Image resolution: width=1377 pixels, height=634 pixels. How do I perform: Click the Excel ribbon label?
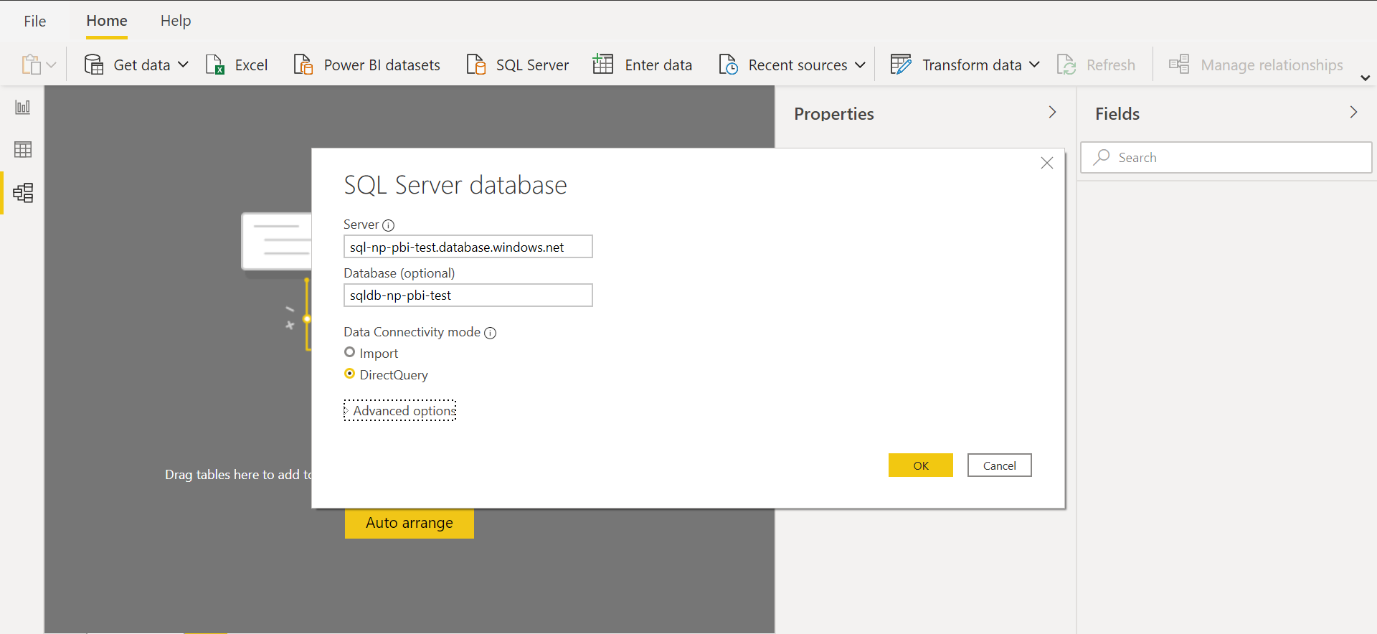(x=251, y=65)
